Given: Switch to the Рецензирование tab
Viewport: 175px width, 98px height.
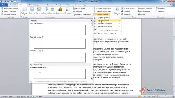Looking at the screenshot, I should point(73,5).
